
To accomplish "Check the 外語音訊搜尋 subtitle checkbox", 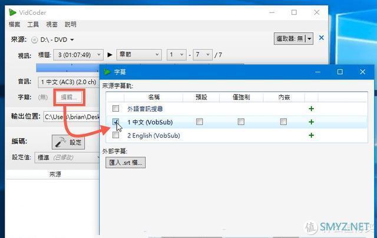I will [115, 109].
